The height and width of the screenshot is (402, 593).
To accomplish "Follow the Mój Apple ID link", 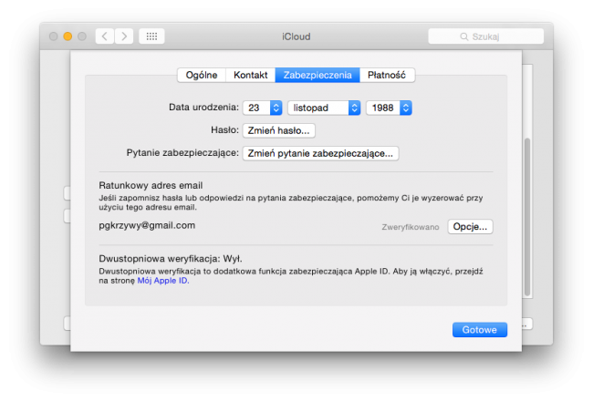I will click(163, 281).
